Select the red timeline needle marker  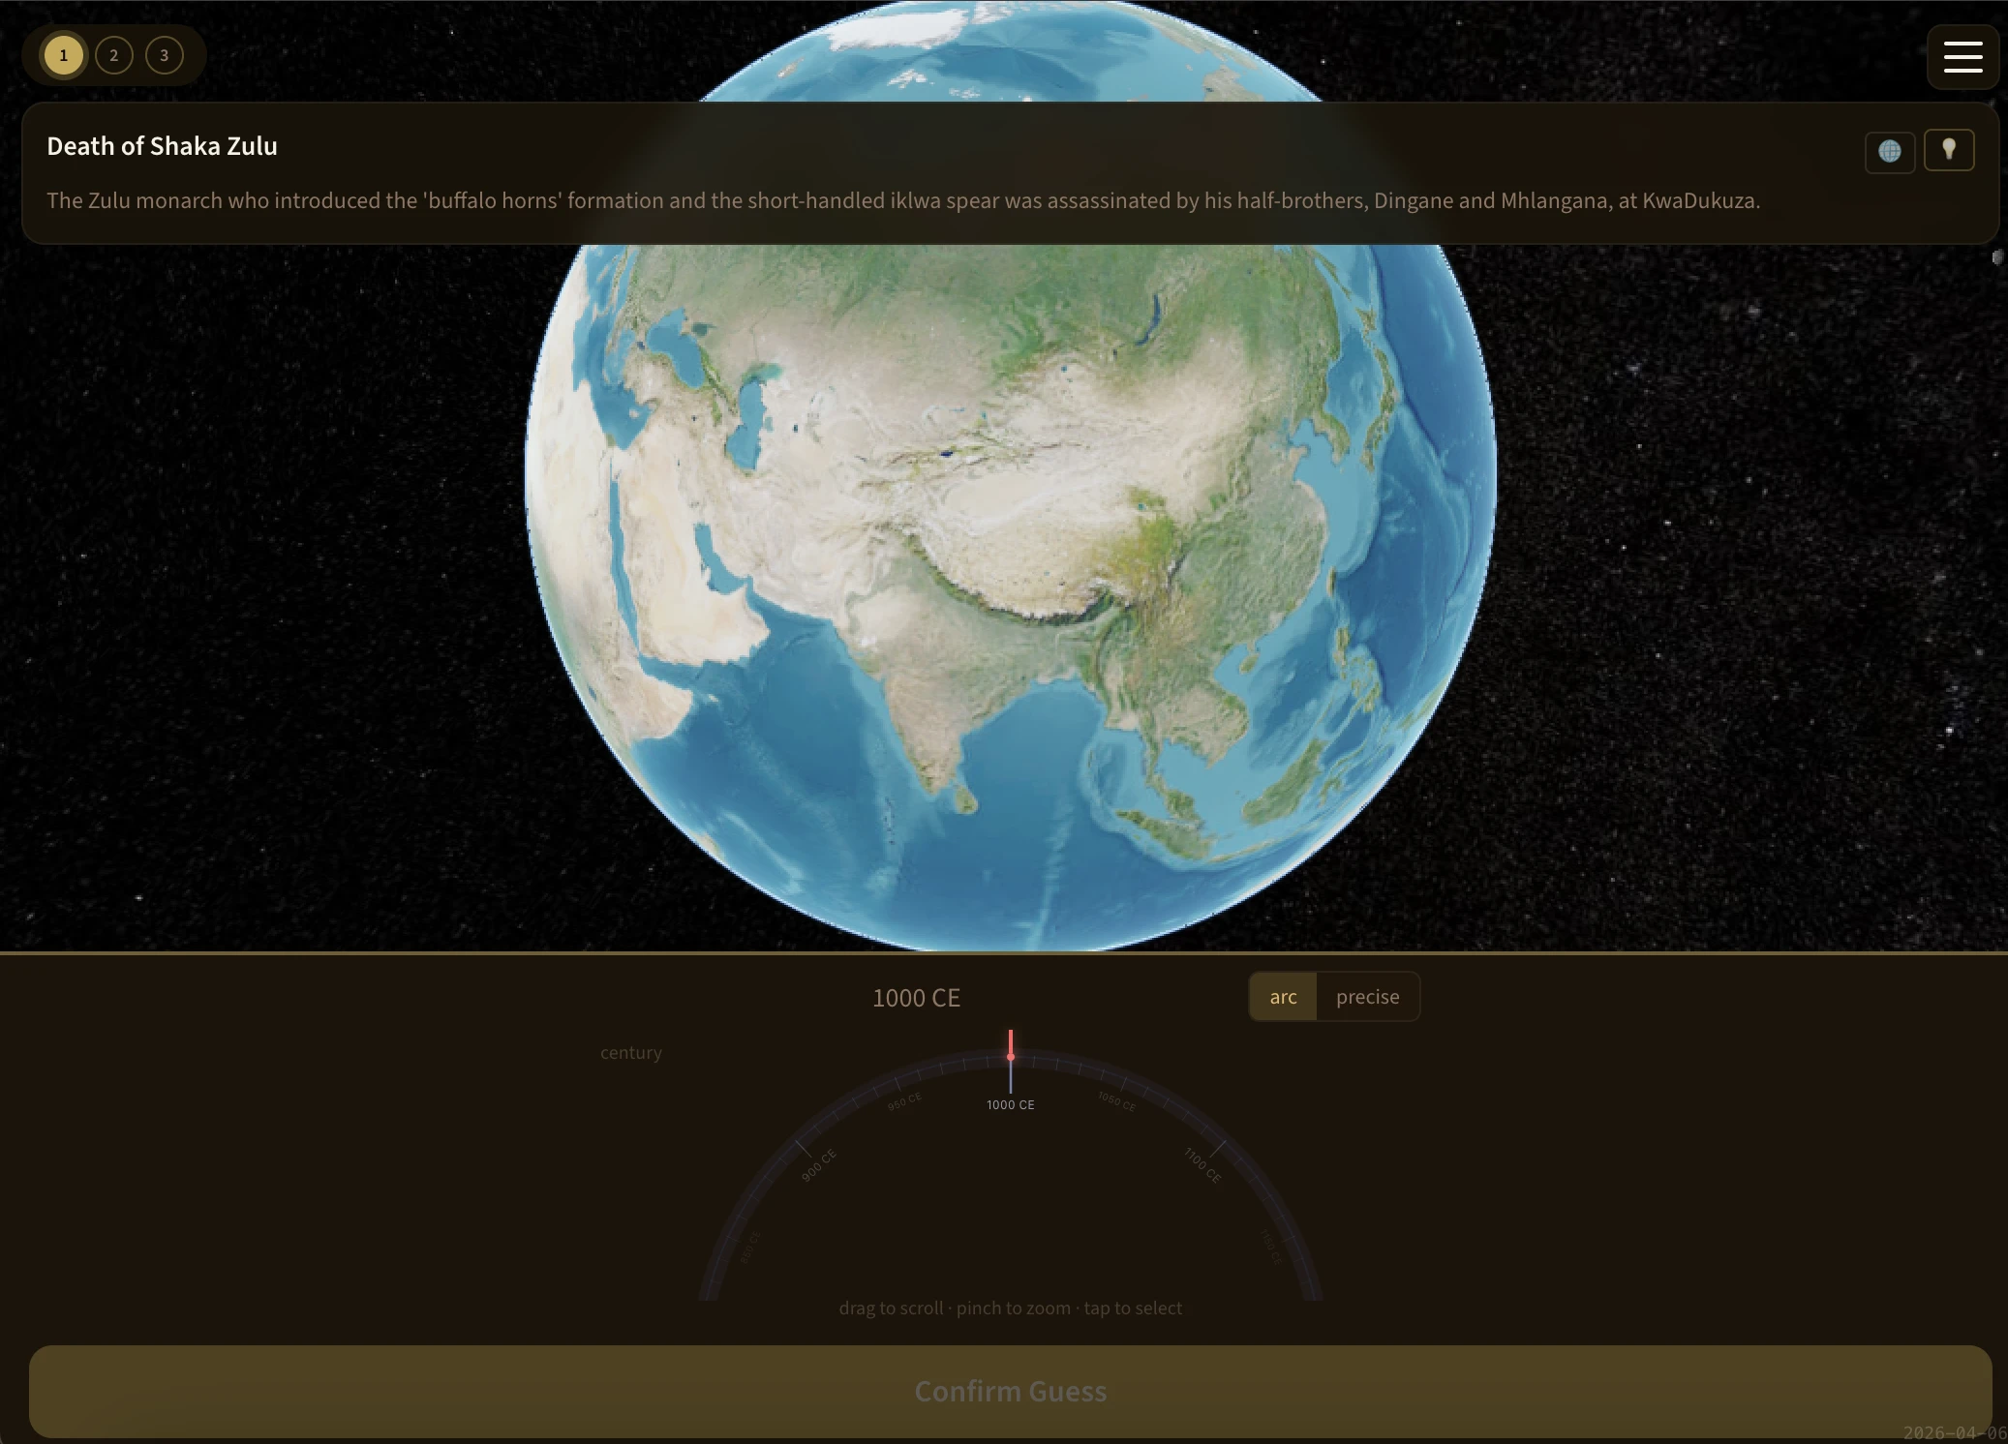[1010, 1045]
